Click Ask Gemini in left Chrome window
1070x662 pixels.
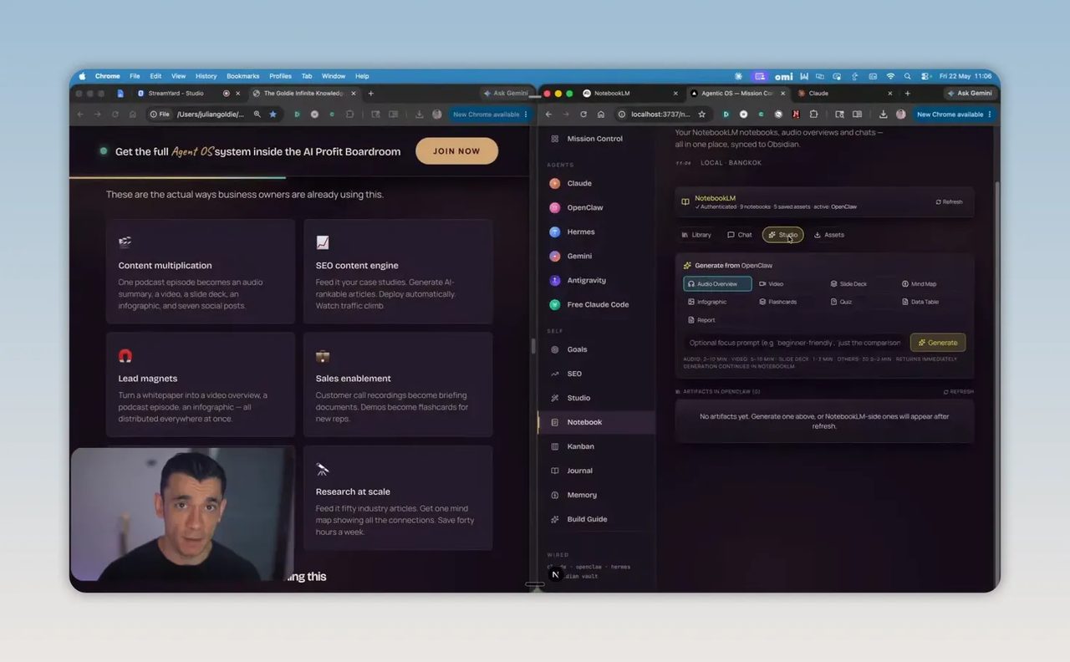tap(505, 94)
